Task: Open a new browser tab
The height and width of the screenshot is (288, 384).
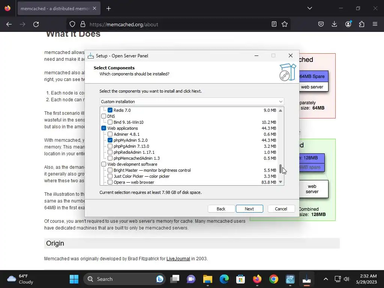Action: [x=109, y=9]
